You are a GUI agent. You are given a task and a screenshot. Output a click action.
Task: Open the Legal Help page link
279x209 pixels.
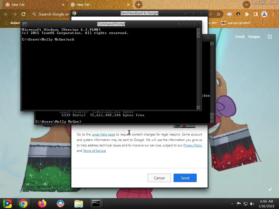click(103, 134)
